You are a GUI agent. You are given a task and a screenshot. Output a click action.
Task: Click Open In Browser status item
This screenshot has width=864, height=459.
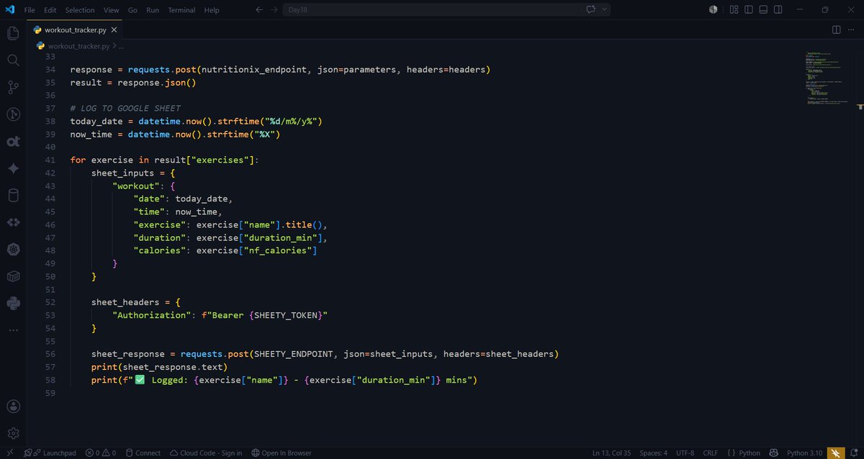282,453
